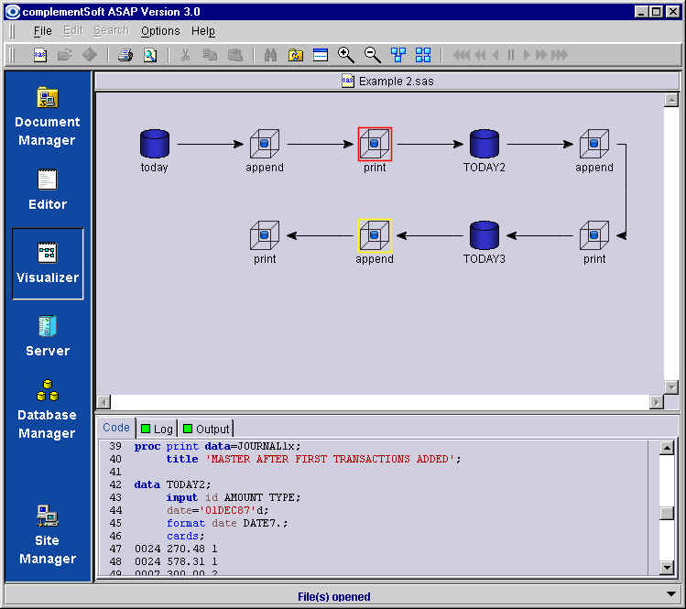Open the Help menu

coord(203,31)
